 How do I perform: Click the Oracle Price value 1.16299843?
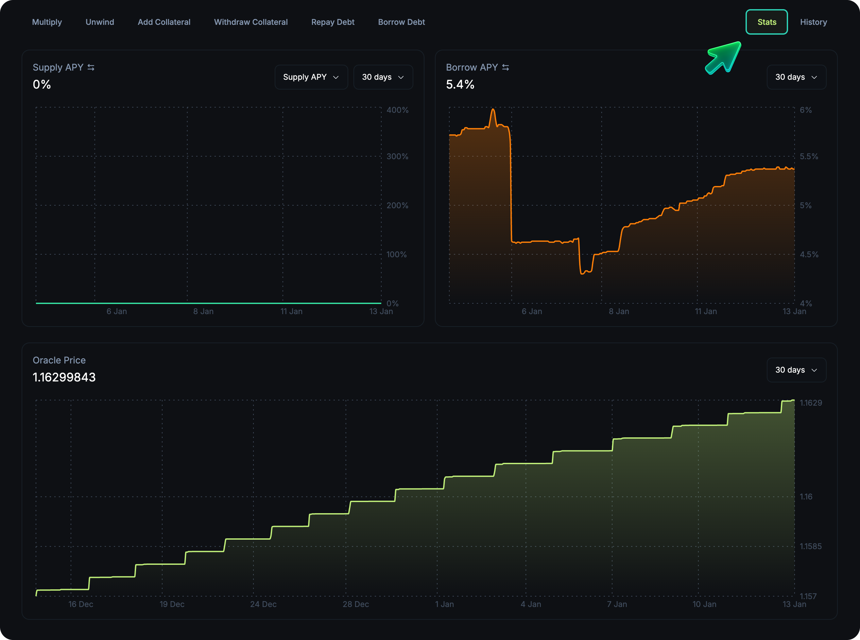tap(64, 377)
